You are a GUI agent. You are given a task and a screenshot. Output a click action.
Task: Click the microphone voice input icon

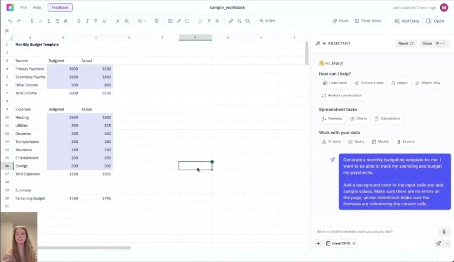coord(444,232)
